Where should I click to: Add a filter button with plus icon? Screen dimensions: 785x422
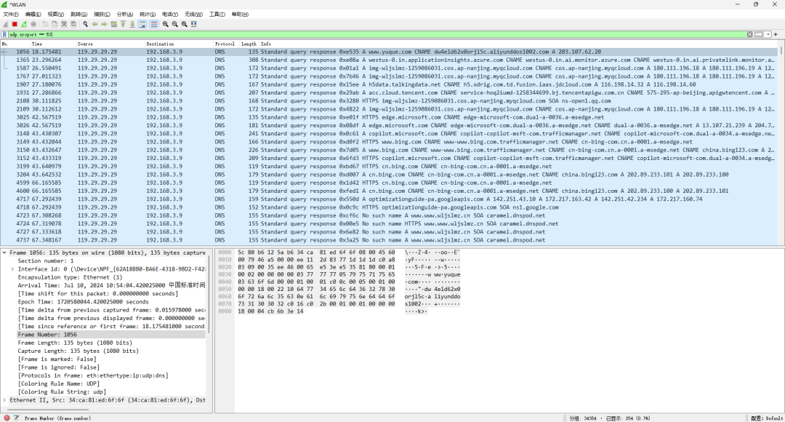coord(776,34)
